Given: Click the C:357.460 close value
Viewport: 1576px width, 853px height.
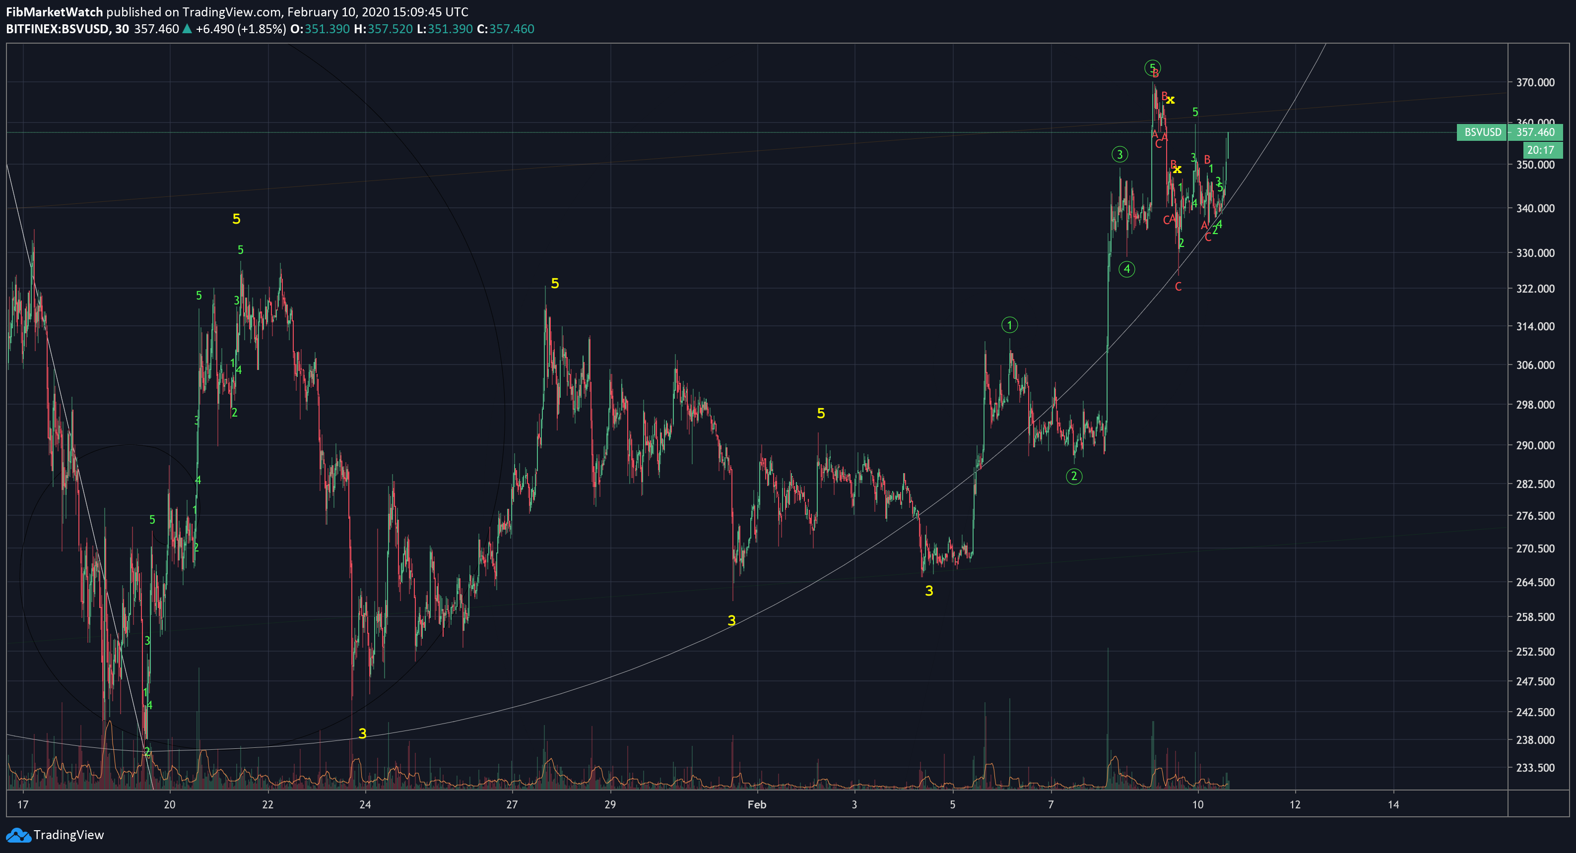Looking at the screenshot, I should click(x=505, y=29).
